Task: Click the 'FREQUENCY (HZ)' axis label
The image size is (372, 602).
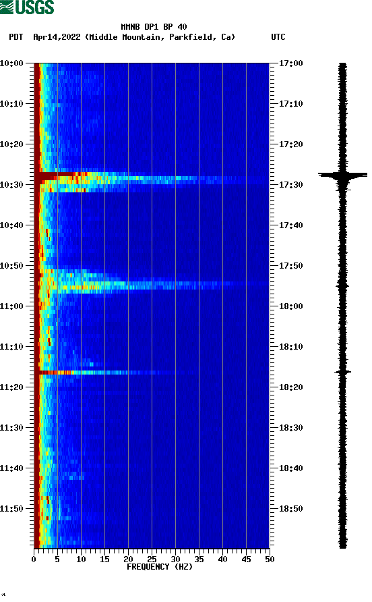Action: coord(160,567)
